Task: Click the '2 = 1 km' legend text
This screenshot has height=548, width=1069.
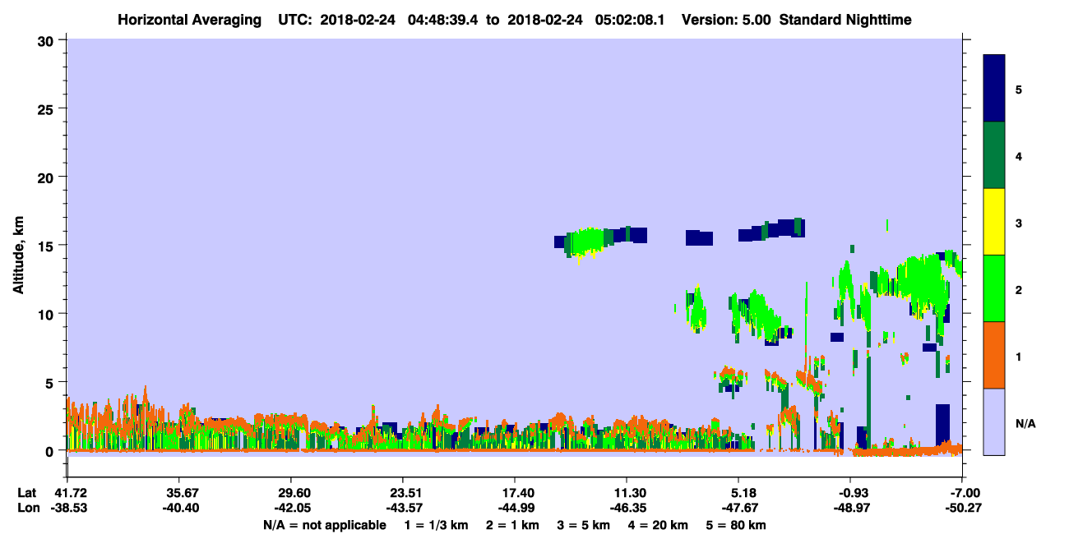Action: tap(512, 525)
